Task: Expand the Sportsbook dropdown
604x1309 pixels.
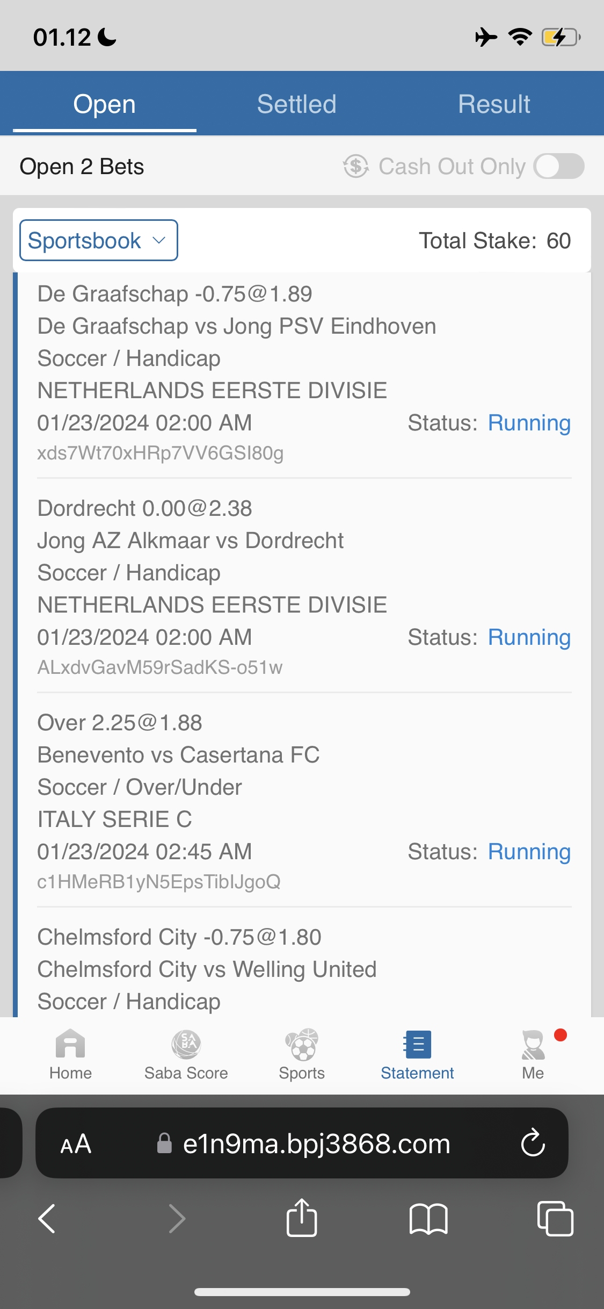Action: 99,240
